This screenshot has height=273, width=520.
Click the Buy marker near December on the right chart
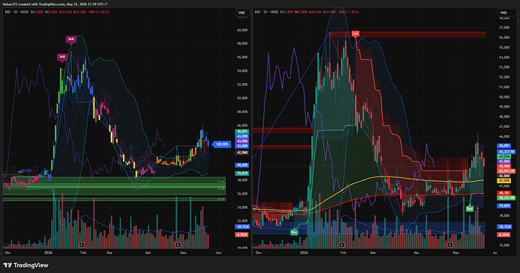294,232
